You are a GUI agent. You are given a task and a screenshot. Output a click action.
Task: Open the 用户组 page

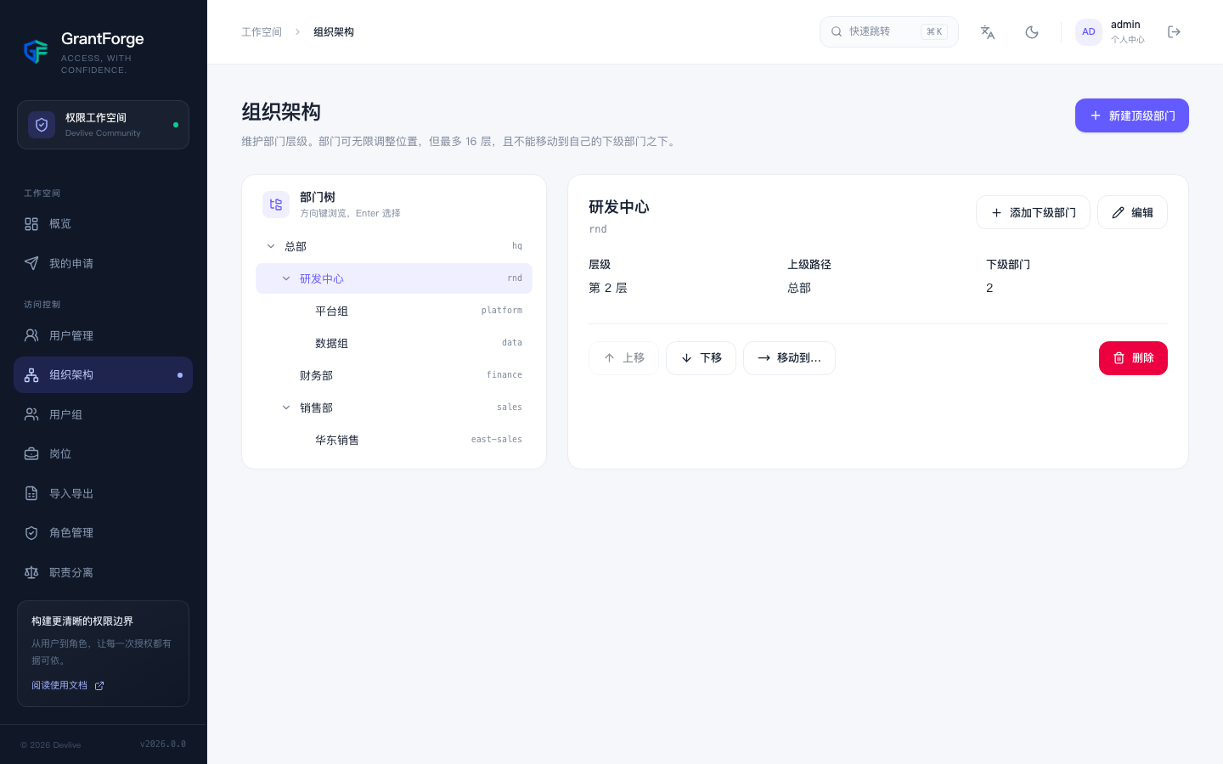[103, 414]
